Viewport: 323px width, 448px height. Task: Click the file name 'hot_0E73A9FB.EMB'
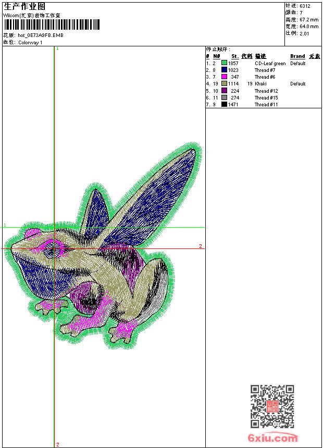41,35
